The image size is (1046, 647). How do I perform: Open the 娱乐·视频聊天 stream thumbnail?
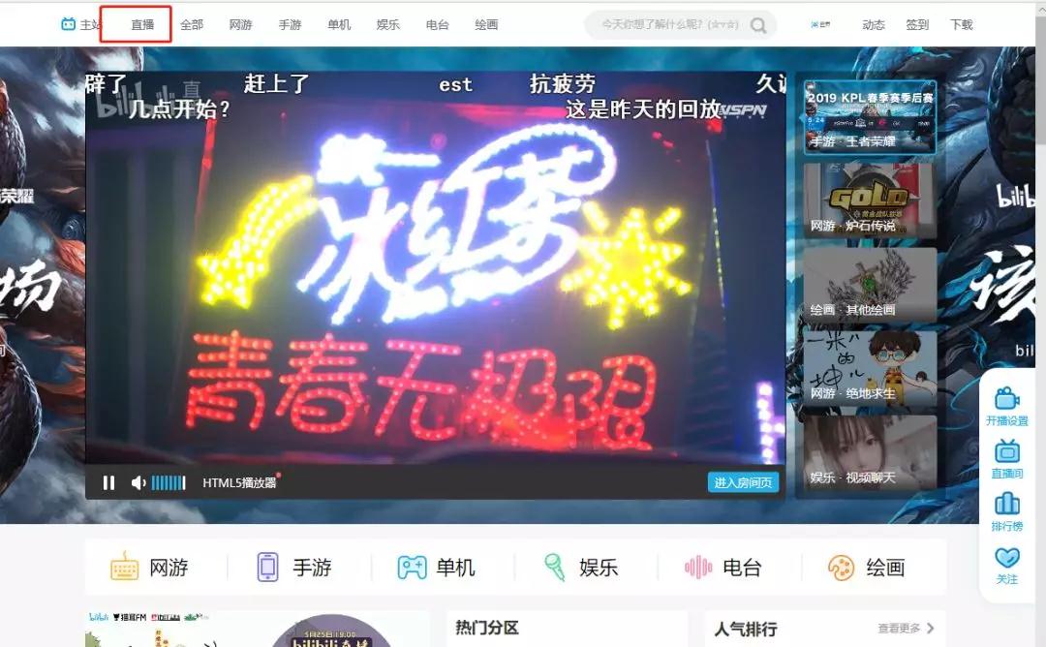click(x=870, y=453)
